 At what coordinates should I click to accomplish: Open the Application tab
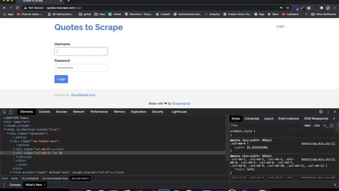(139, 112)
